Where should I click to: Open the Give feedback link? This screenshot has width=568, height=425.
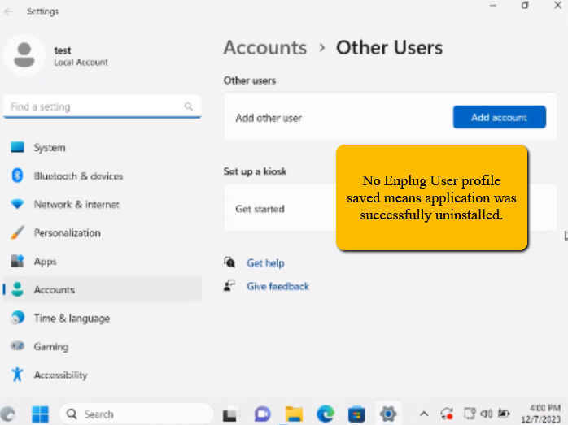277,286
